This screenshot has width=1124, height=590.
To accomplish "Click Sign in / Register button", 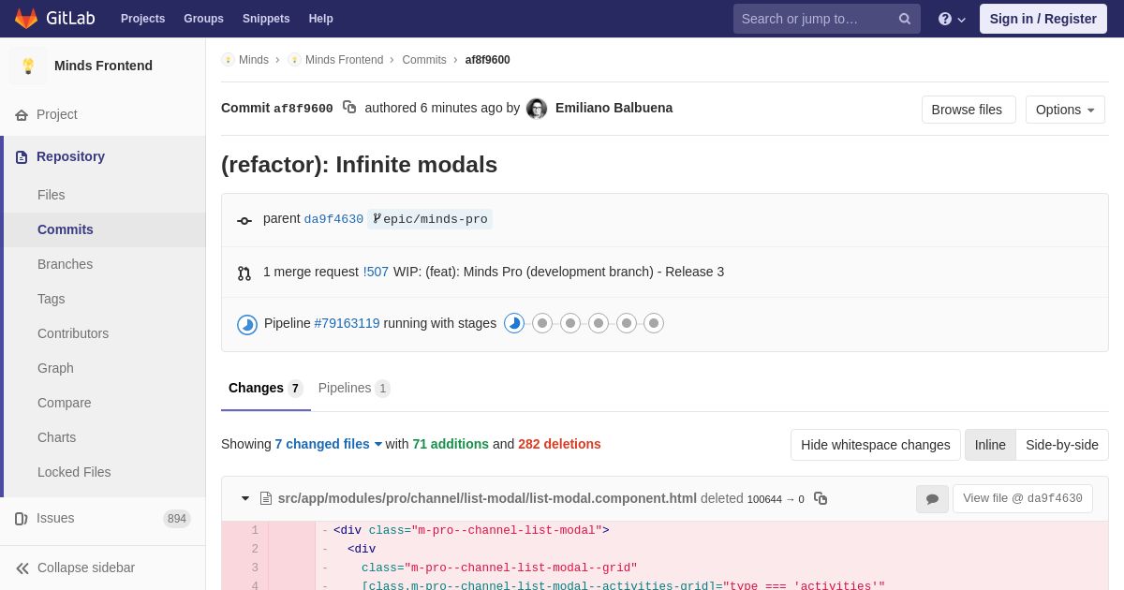I will (x=1043, y=19).
